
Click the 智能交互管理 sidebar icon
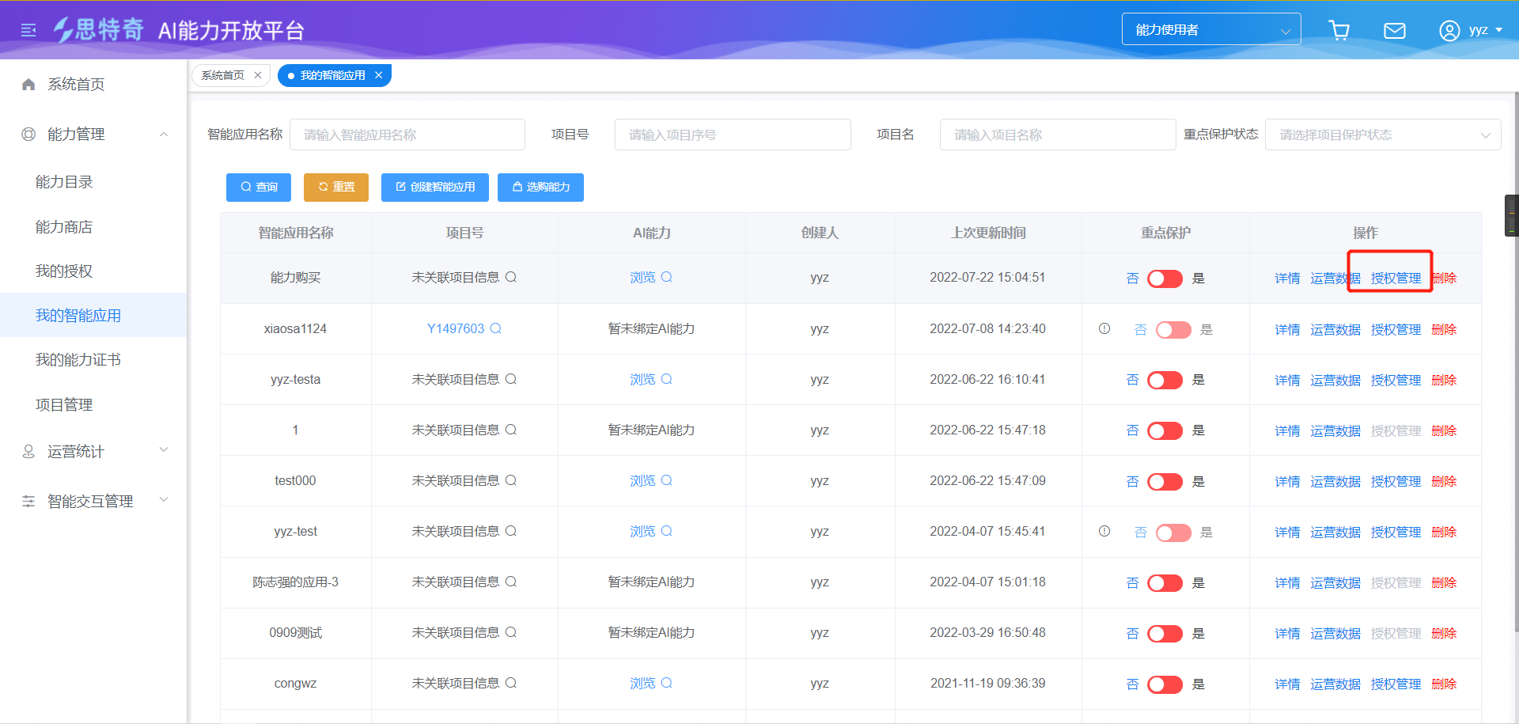coord(28,501)
